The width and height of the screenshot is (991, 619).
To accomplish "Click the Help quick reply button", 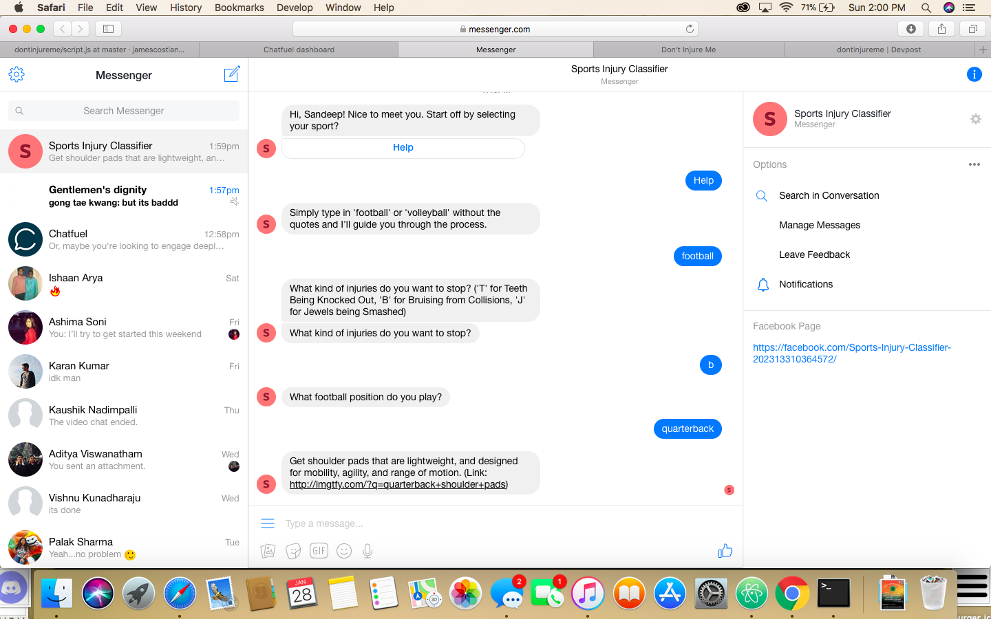I will tap(403, 148).
